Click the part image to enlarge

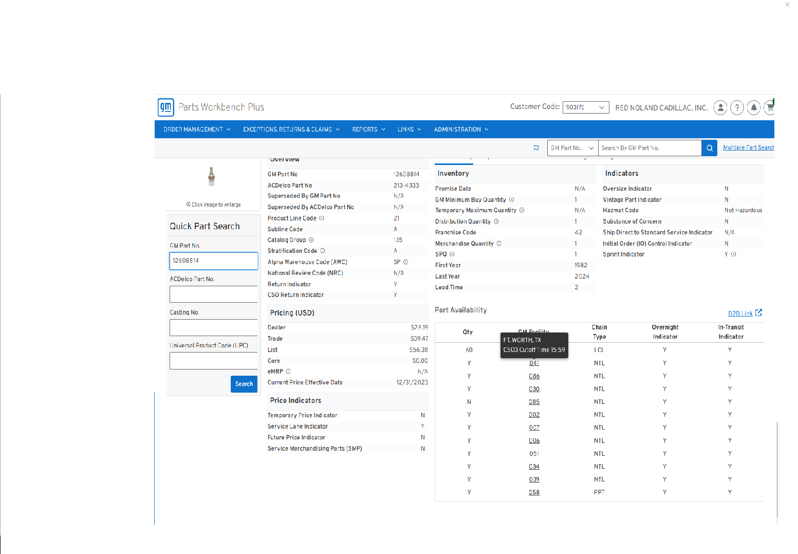point(211,176)
